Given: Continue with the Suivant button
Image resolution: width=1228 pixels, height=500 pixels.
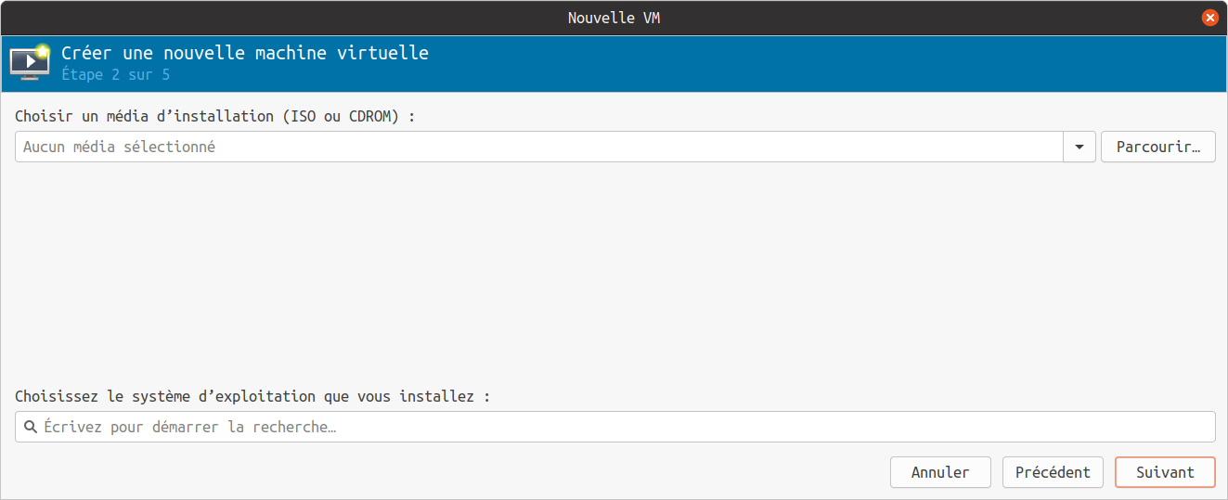Looking at the screenshot, I should (1165, 472).
